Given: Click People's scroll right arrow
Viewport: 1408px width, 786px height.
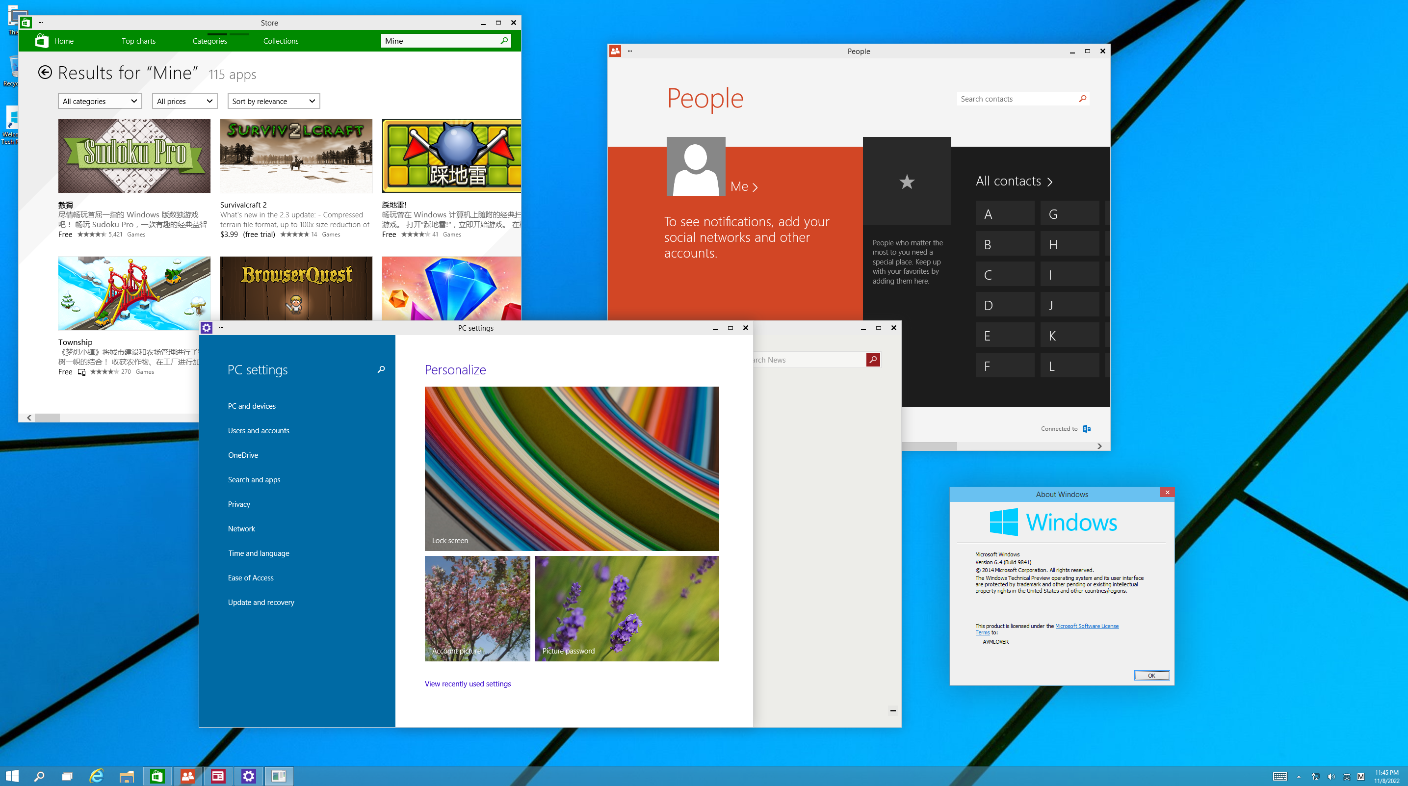Looking at the screenshot, I should [x=1100, y=446].
